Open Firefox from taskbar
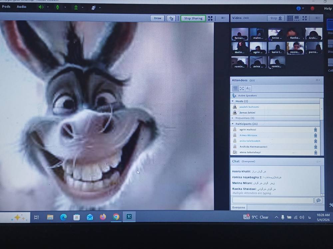 click(x=103, y=217)
